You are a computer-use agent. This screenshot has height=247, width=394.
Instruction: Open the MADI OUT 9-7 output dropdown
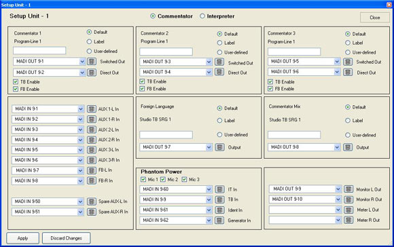tap(209, 147)
